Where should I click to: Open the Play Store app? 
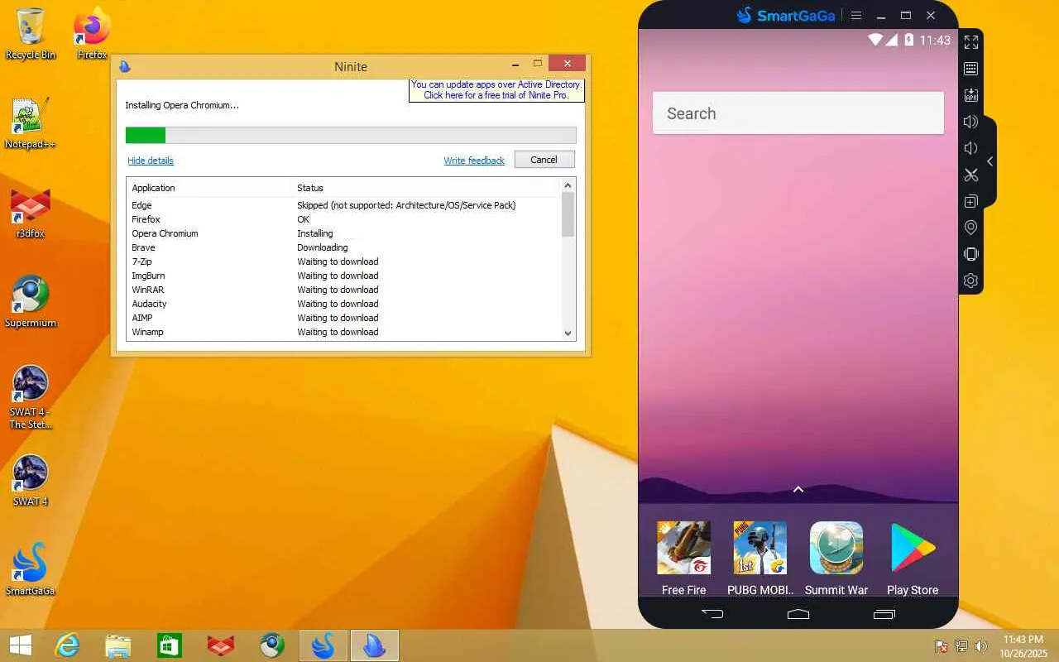pyautogui.click(x=913, y=558)
